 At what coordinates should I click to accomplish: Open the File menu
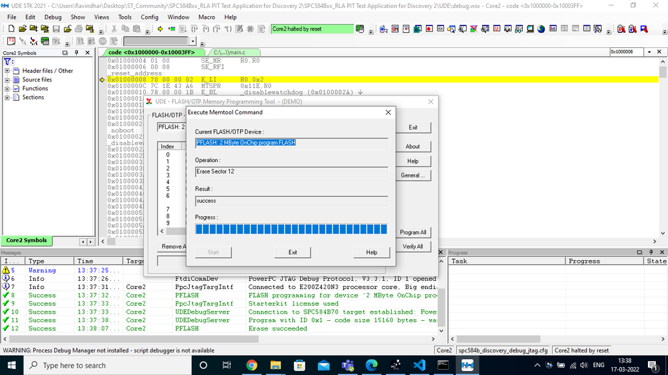[11, 17]
